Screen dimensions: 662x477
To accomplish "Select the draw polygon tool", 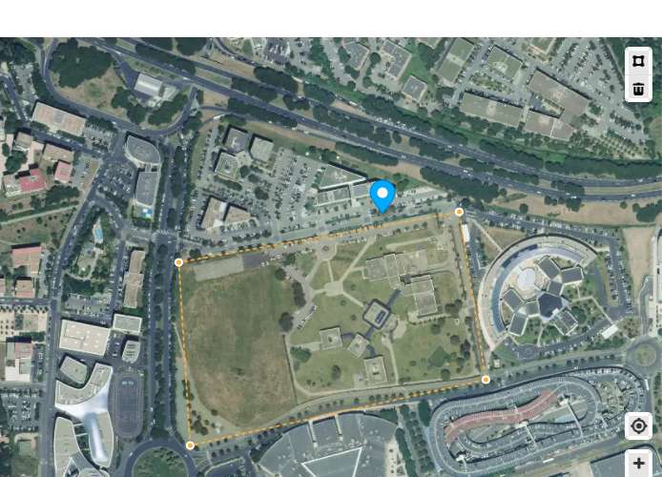I will (638, 61).
